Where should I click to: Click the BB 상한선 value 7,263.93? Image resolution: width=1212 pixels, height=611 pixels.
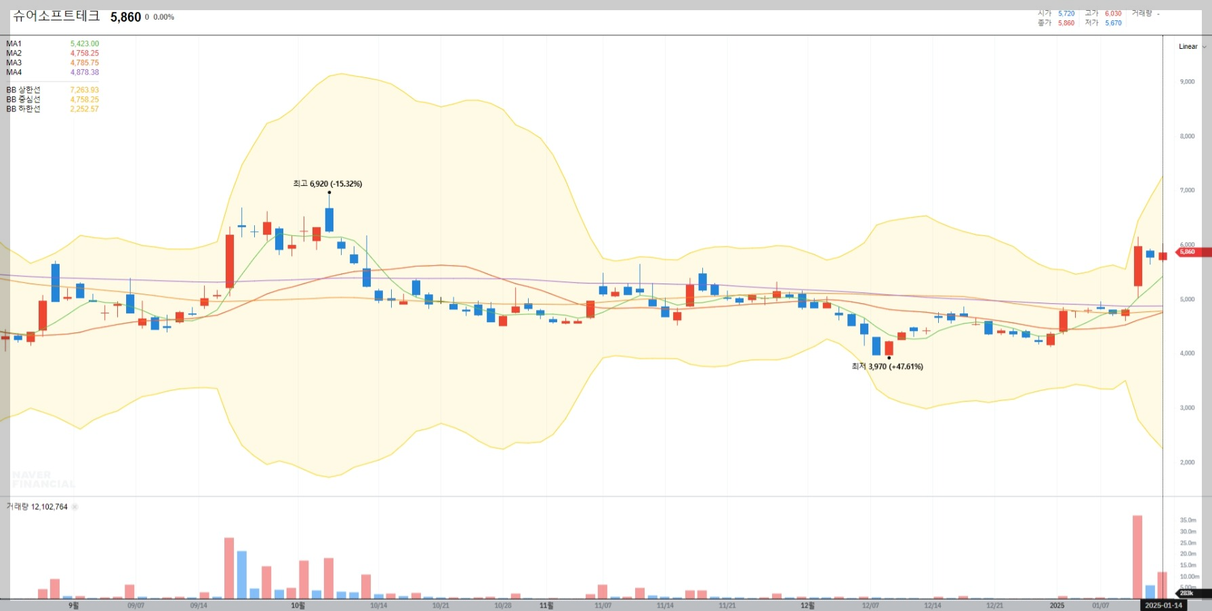point(85,90)
